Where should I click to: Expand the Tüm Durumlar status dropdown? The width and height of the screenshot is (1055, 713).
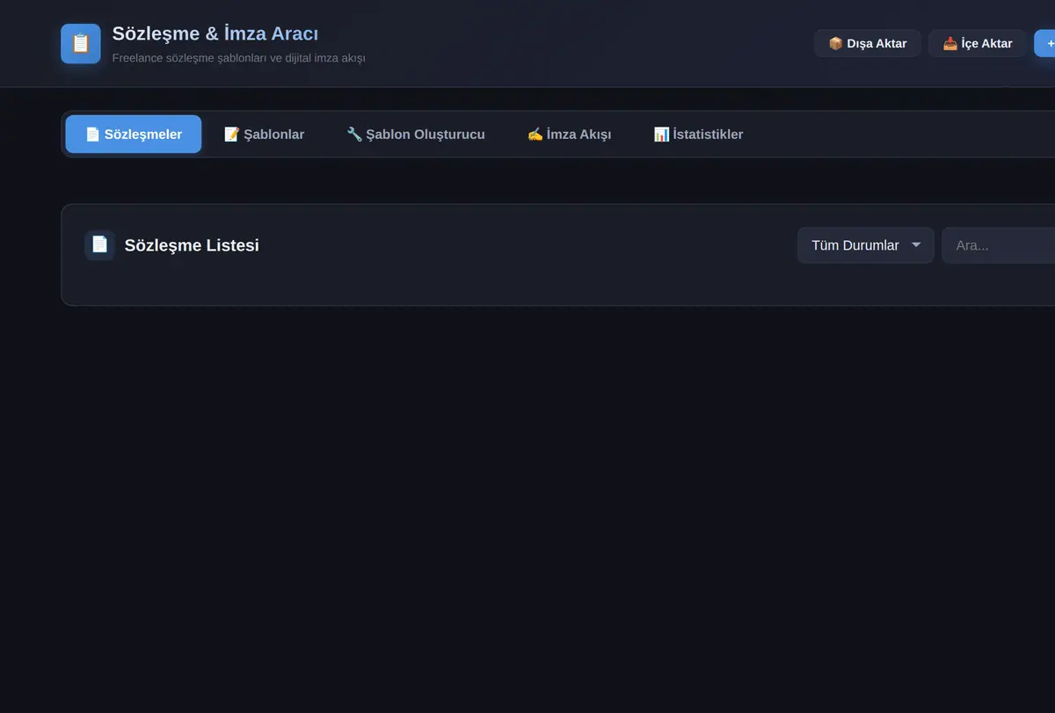click(x=866, y=245)
